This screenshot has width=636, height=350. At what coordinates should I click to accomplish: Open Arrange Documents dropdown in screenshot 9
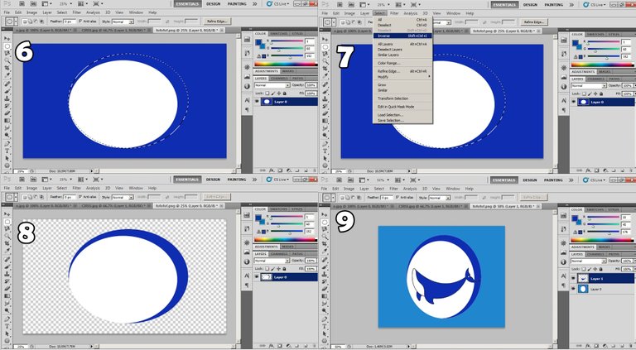point(401,180)
